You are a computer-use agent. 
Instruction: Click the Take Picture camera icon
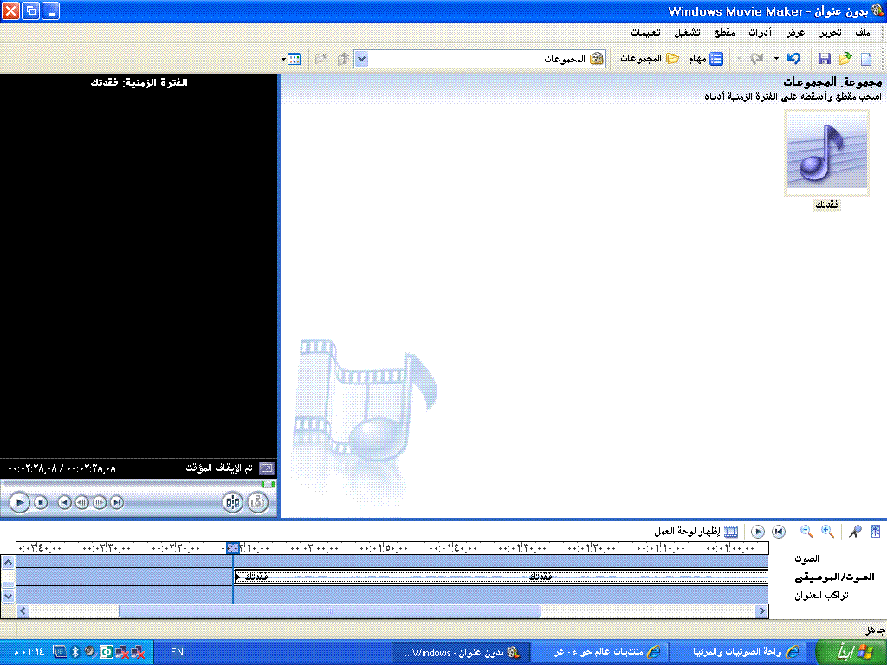[x=257, y=501]
